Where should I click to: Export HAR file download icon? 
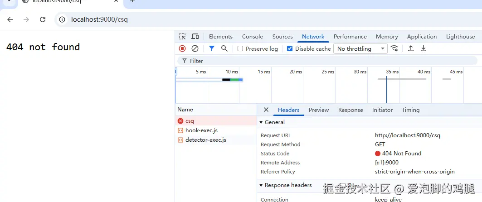point(424,48)
